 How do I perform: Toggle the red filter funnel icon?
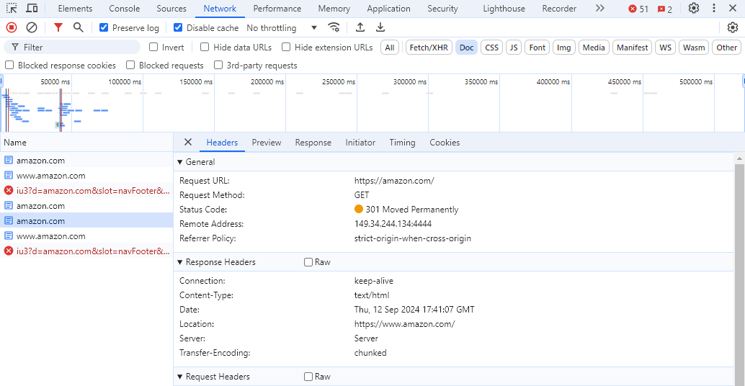58,27
